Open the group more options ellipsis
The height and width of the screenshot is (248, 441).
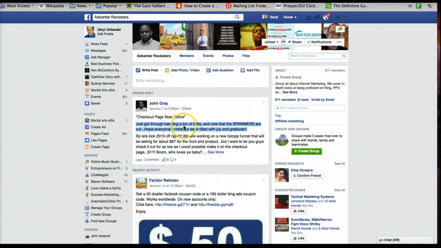click(339, 42)
